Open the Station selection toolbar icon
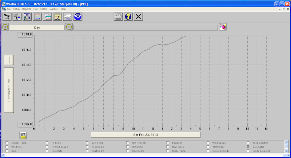The image size is (291, 158). tap(7, 17)
